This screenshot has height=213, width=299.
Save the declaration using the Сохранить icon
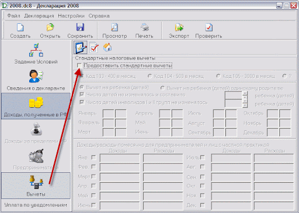(80, 27)
